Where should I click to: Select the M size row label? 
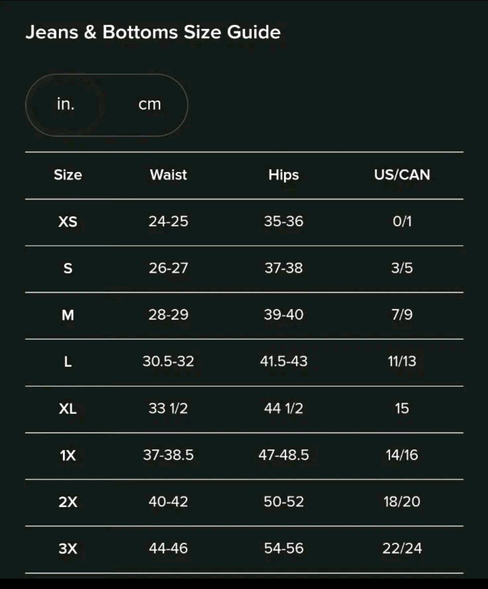click(68, 315)
